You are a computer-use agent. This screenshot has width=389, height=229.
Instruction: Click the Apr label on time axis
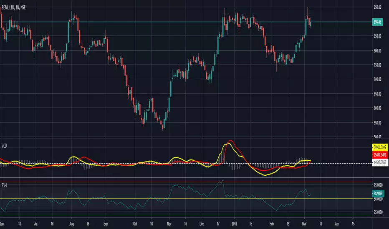(x=337, y=224)
